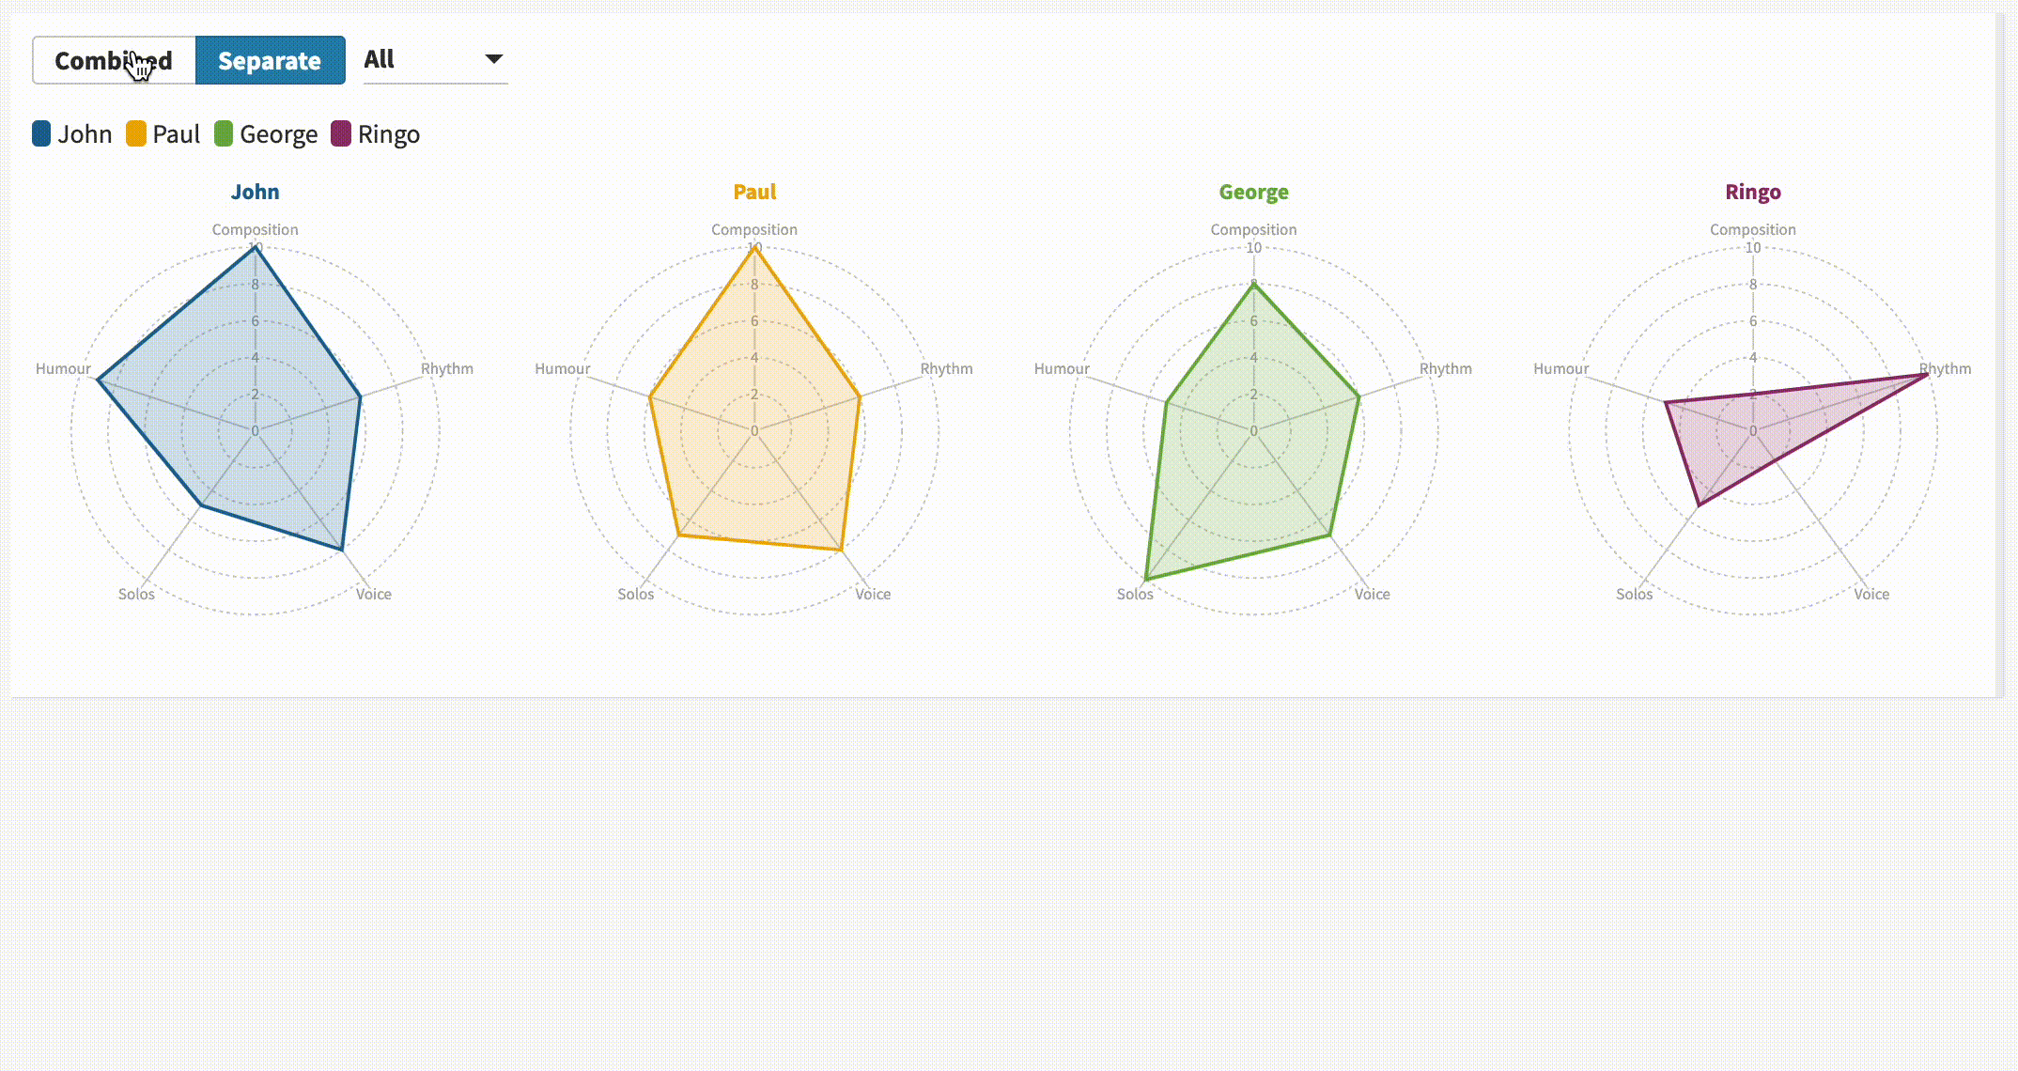Image resolution: width=2018 pixels, height=1071 pixels.
Task: Click the Voice axis label on John's chart
Action: [x=373, y=594]
